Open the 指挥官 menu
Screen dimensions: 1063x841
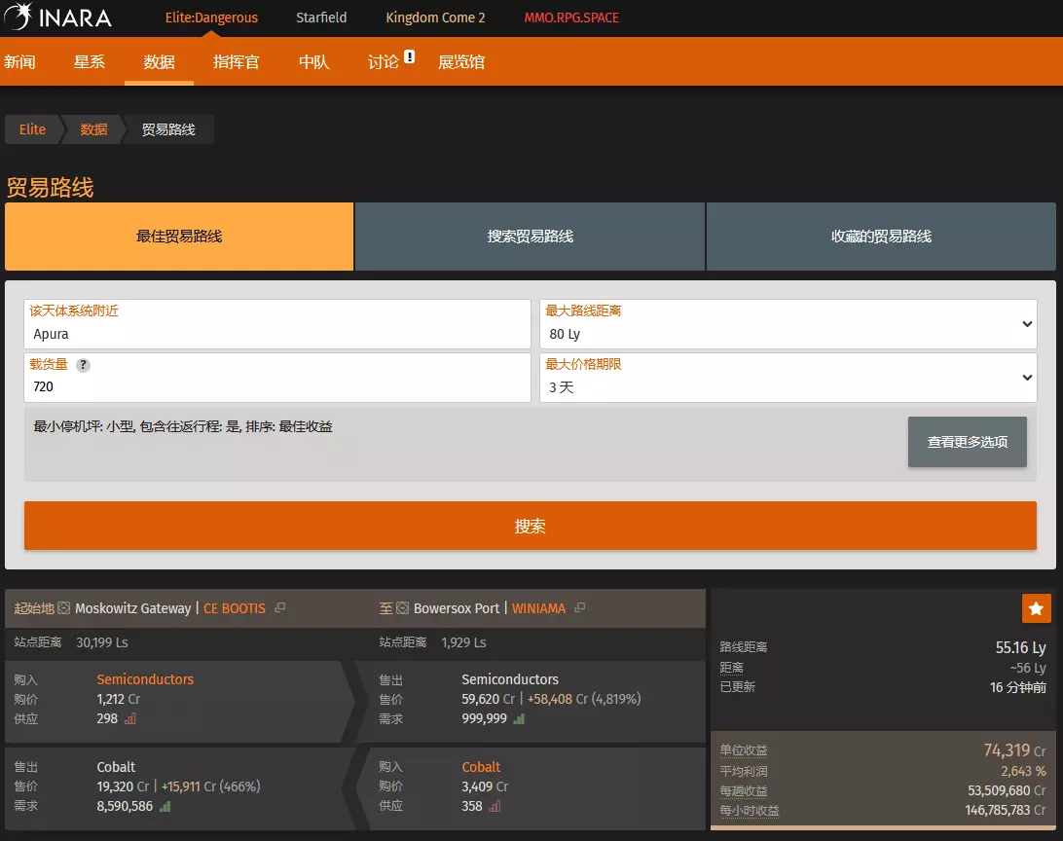coord(236,61)
